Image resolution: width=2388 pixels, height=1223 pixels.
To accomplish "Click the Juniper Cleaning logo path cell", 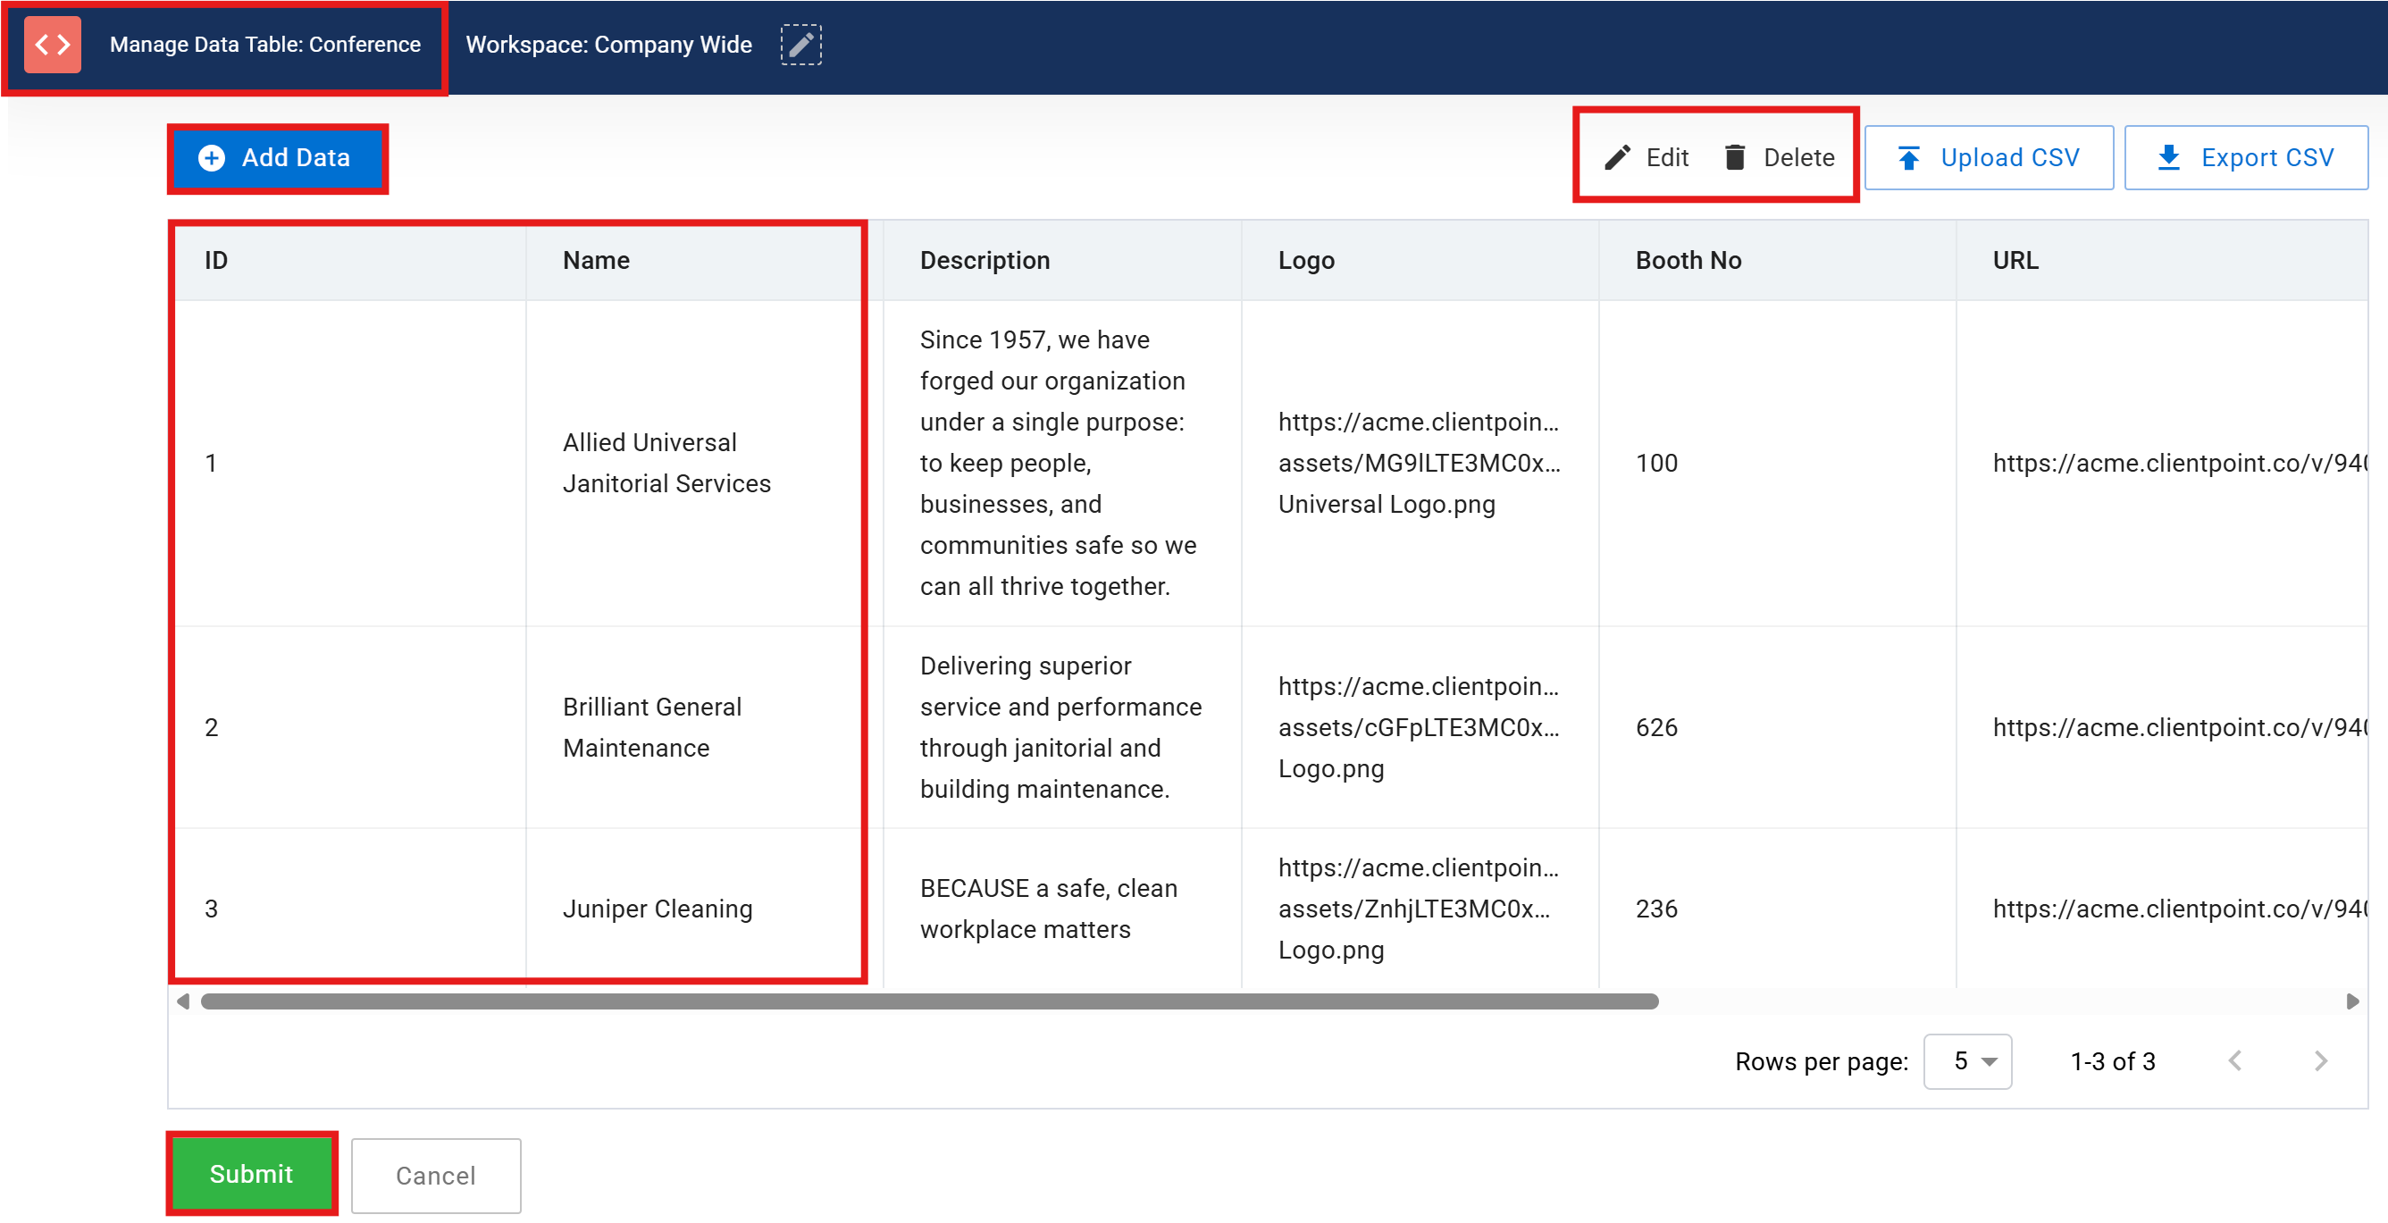I will coord(1420,909).
